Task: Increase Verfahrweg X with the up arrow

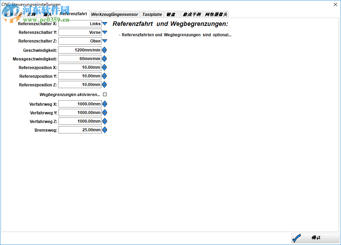Action: (104, 102)
